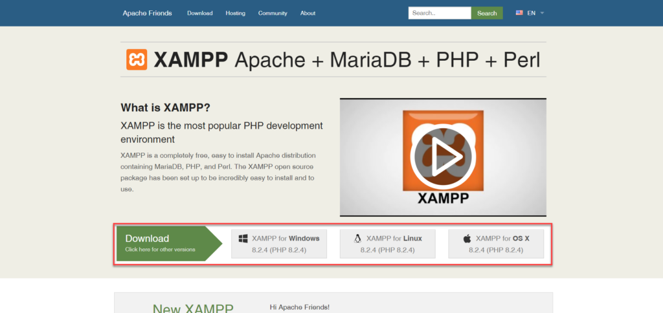Go to Apache Friends home link
The width and height of the screenshot is (663, 313).
(x=147, y=13)
